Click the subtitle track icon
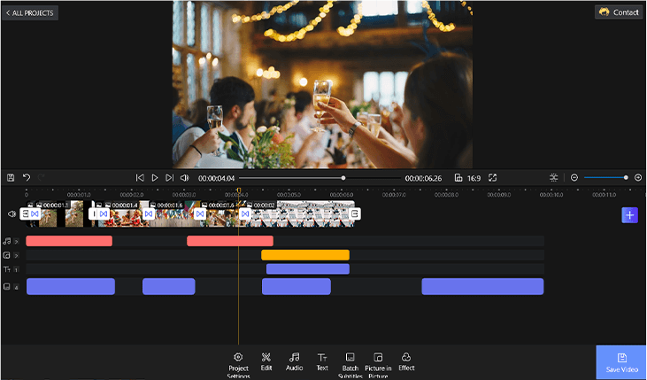 [6, 286]
